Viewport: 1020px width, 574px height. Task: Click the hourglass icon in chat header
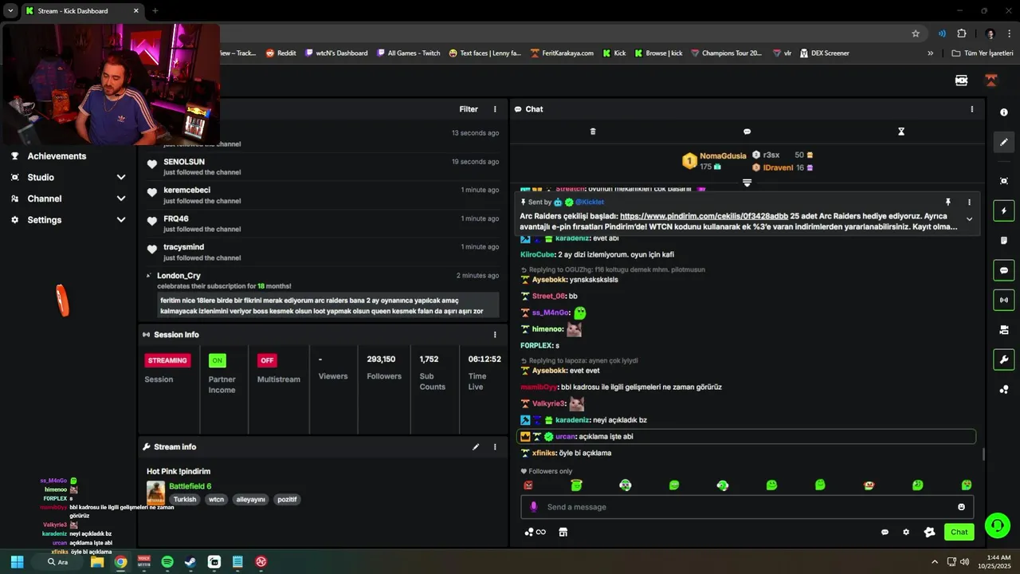click(901, 132)
